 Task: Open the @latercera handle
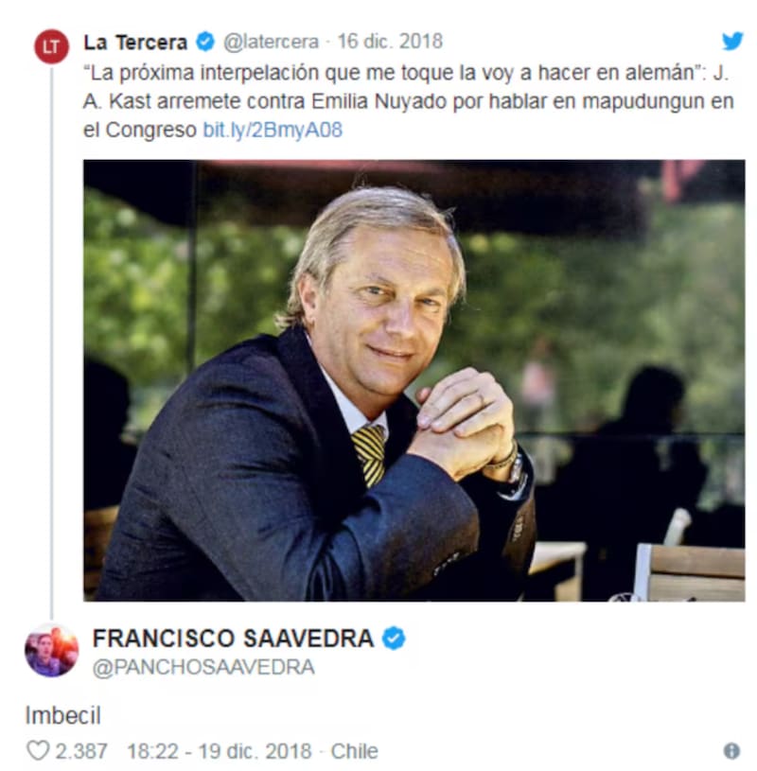(x=271, y=42)
